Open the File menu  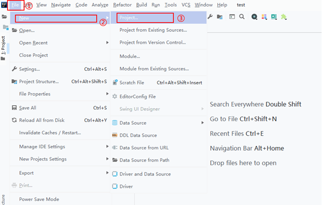coord(16,5)
